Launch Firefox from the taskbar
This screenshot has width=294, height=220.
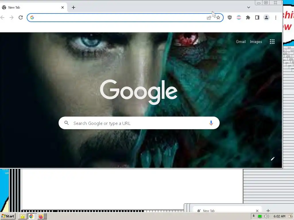pyautogui.click(x=41, y=217)
